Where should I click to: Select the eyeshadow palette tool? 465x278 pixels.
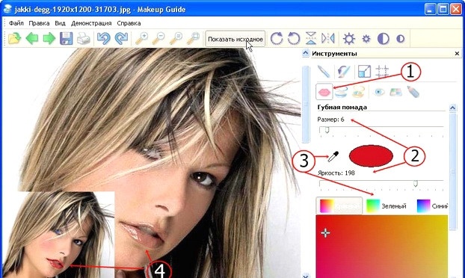pyautogui.click(x=395, y=92)
